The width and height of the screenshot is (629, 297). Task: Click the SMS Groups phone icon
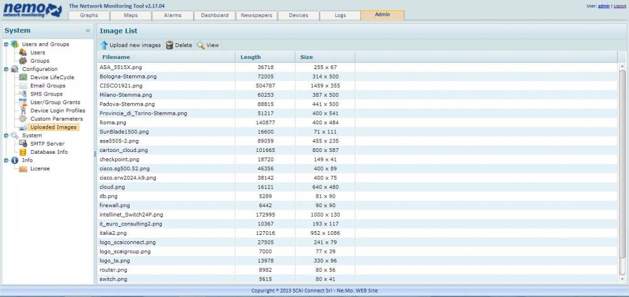[x=23, y=94]
